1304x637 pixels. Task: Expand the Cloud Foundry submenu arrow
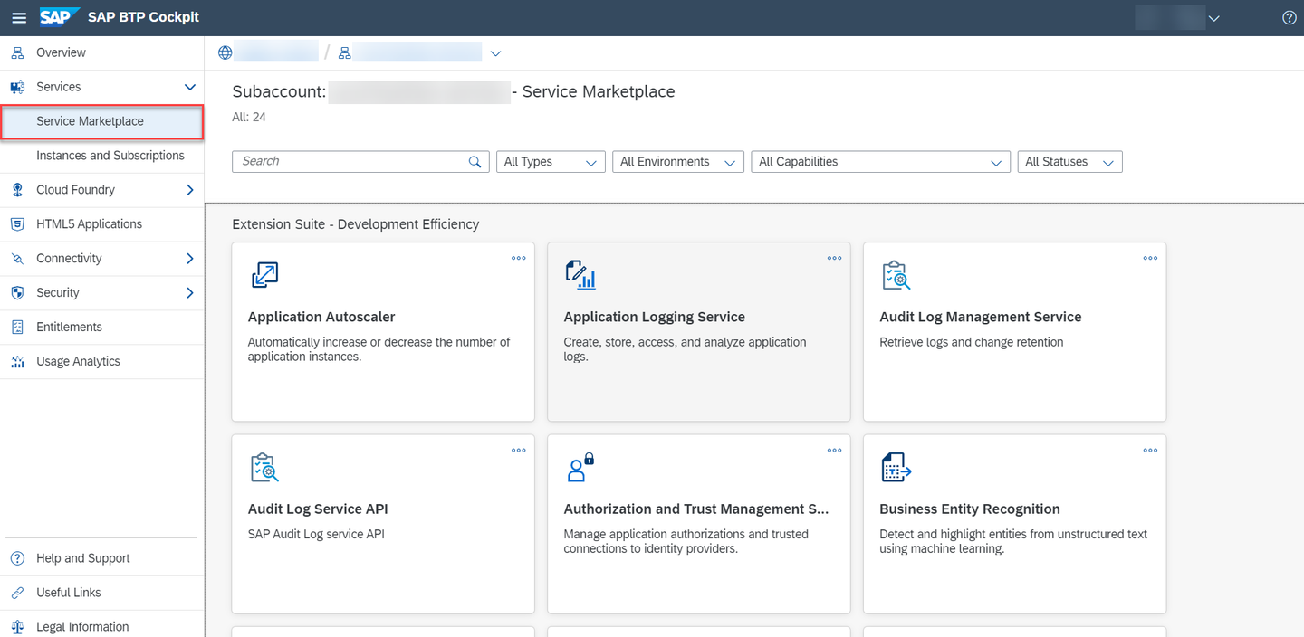(190, 190)
